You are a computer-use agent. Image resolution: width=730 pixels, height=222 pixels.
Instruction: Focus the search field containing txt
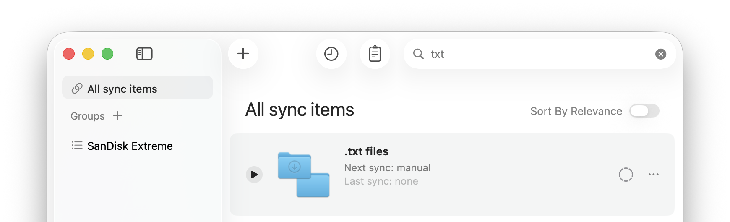point(537,54)
